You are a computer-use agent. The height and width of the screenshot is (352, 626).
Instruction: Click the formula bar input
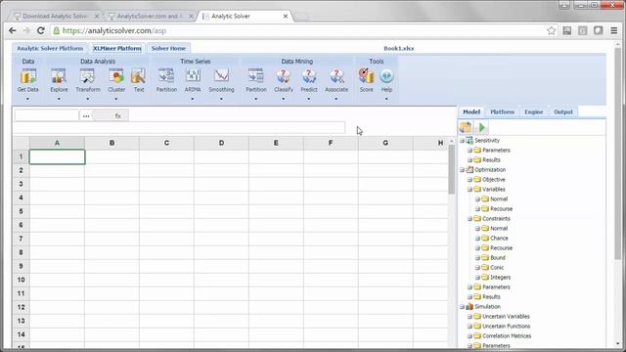tap(179, 128)
